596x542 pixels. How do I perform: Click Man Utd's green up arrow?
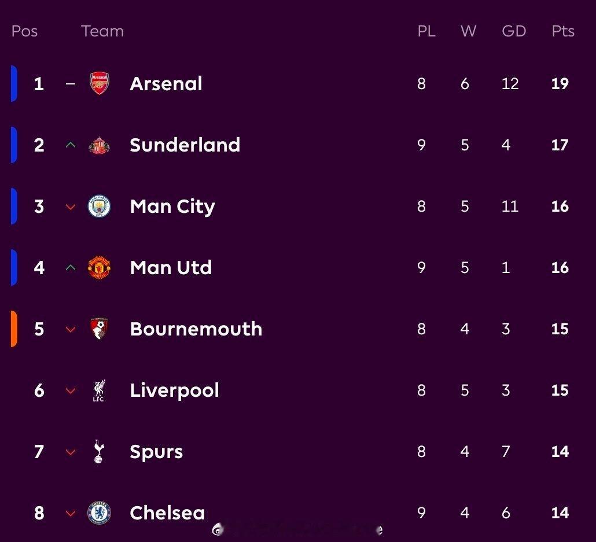71,268
